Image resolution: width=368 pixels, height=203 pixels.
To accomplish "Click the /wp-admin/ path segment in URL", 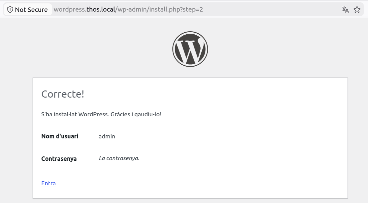I will [132, 10].
